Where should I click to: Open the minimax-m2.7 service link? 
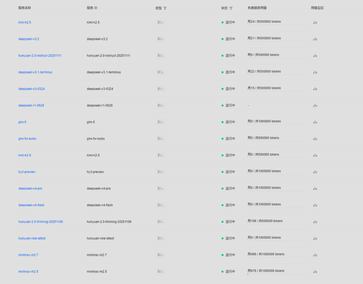(28, 255)
